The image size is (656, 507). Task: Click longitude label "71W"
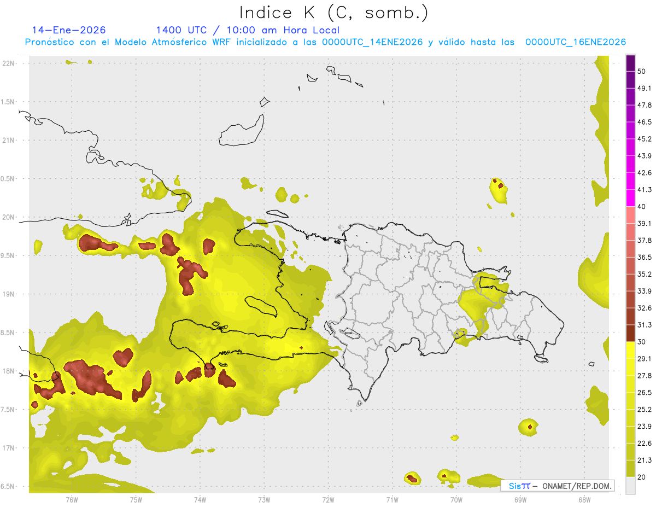point(392,499)
